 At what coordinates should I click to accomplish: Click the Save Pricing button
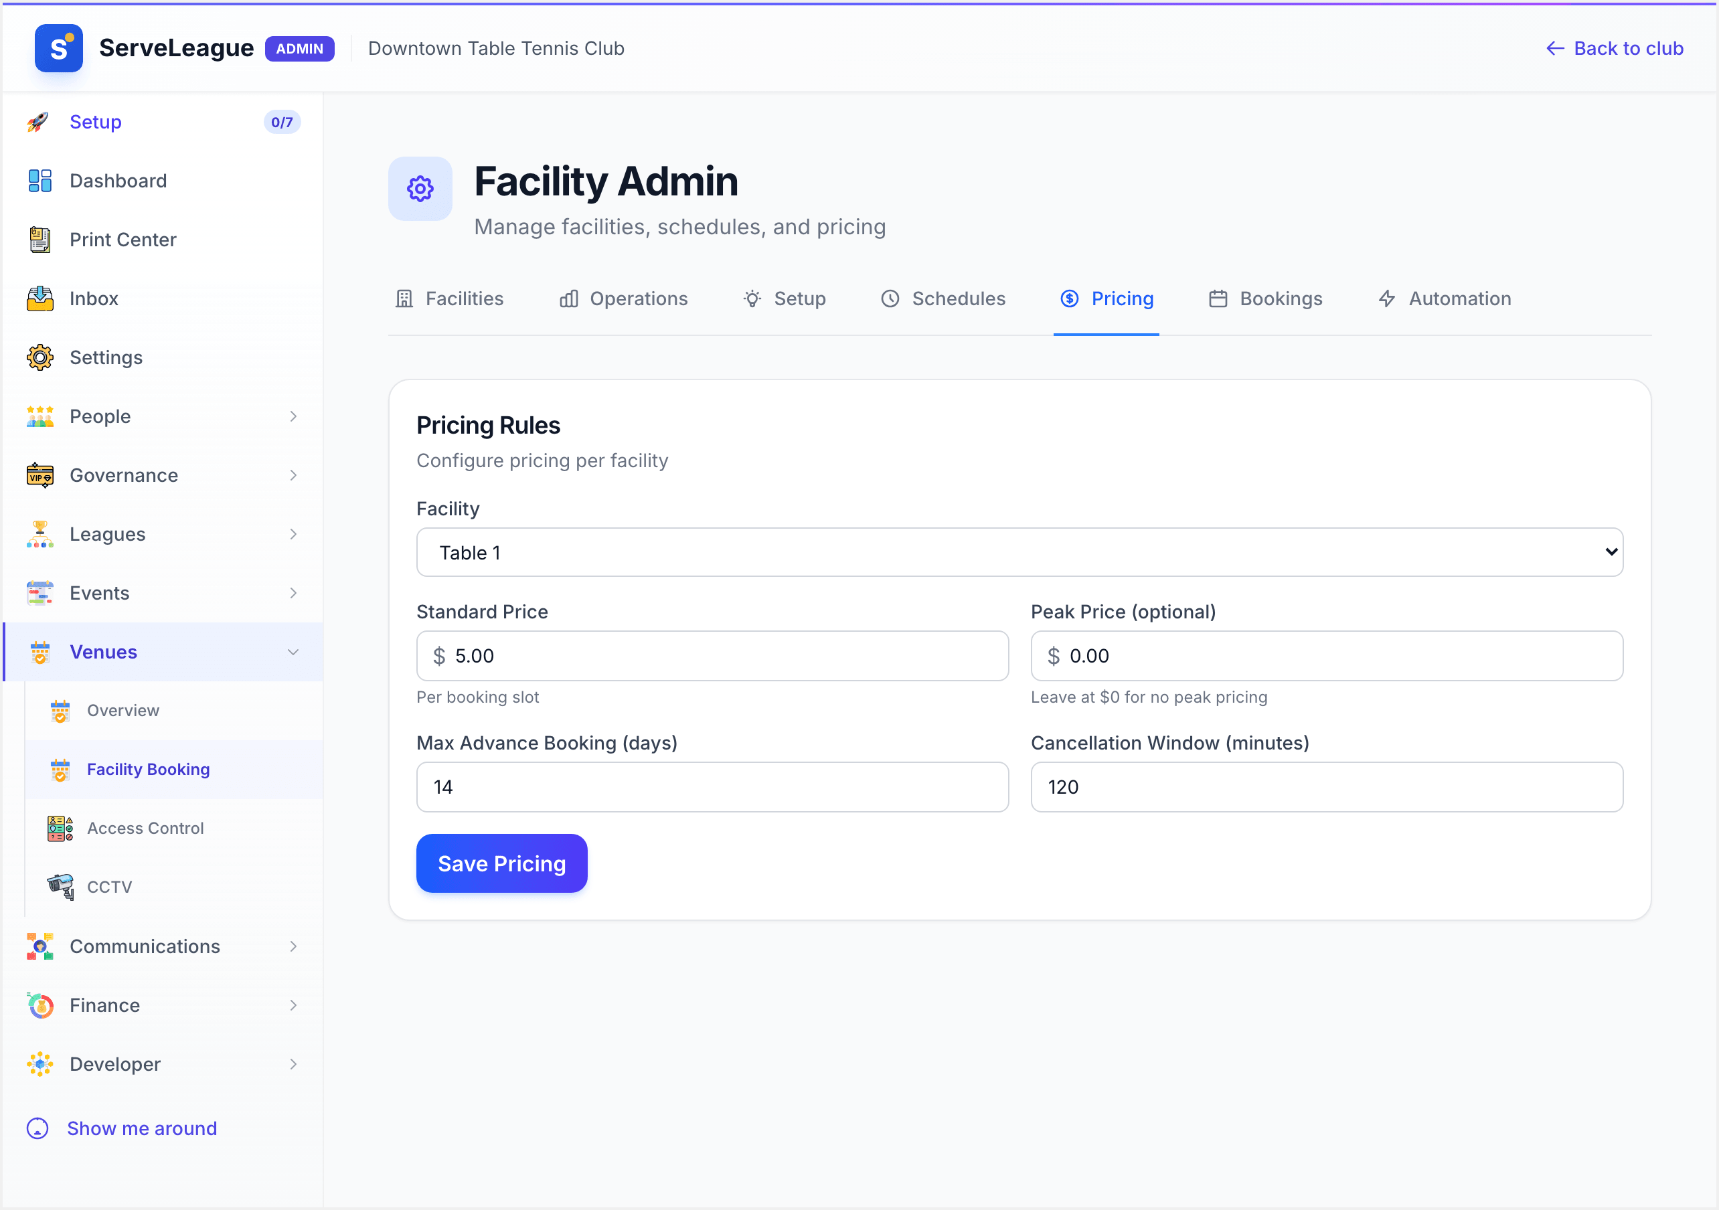(501, 863)
